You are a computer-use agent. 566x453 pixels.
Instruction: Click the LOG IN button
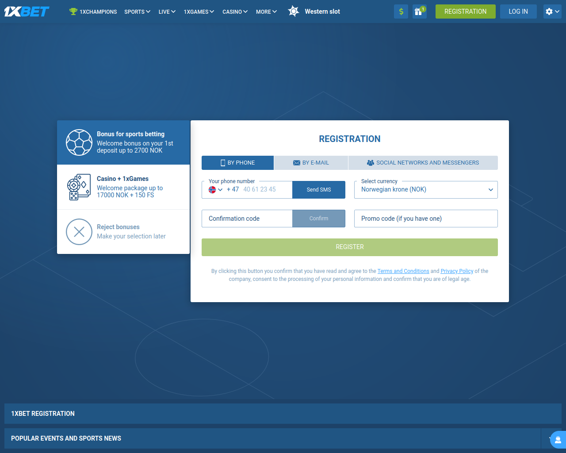click(x=518, y=12)
